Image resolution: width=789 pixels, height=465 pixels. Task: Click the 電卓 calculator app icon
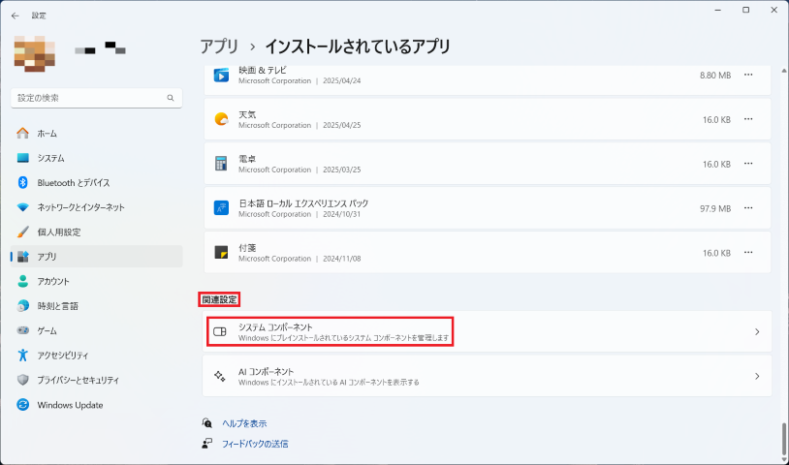[x=221, y=164]
